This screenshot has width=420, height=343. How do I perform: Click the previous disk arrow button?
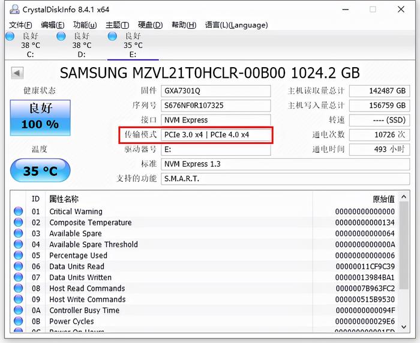17,73
